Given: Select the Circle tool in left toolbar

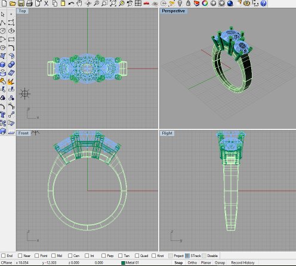Looking at the screenshot, I should point(2,31).
